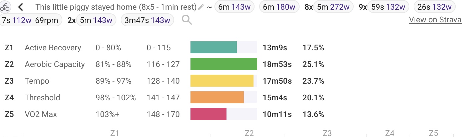The width and height of the screenshot is (465, 137).
Task: Click the activity title text
Action: click(x=116, y=7)
